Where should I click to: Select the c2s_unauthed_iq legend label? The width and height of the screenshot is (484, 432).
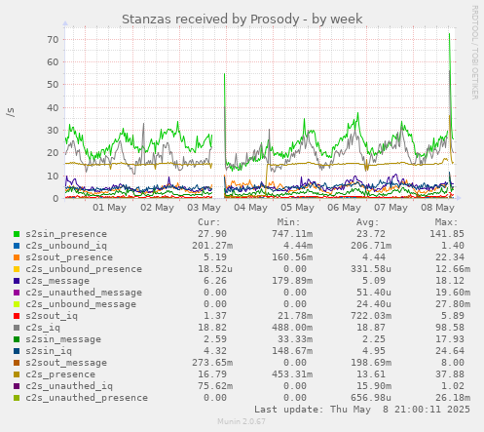point(69,386)
